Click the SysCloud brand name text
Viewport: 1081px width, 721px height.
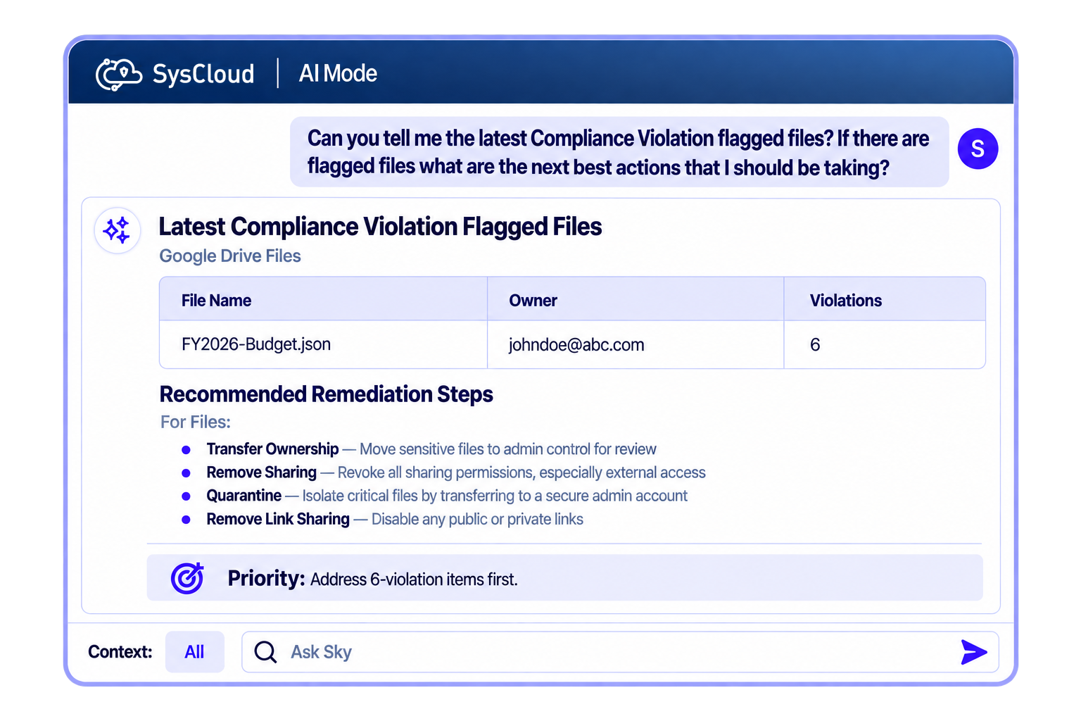[203, 74]
